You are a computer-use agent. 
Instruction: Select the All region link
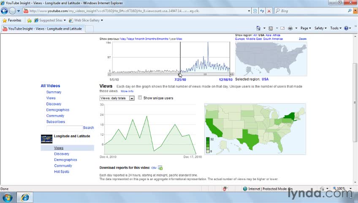pos(255,35)
